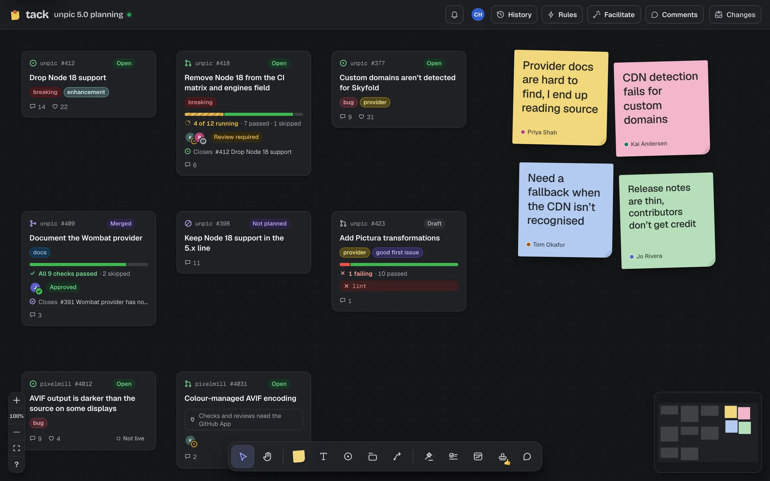Viewport: 770px width, 481px height.
Task: Open the minimap overview
Action: 708,432
